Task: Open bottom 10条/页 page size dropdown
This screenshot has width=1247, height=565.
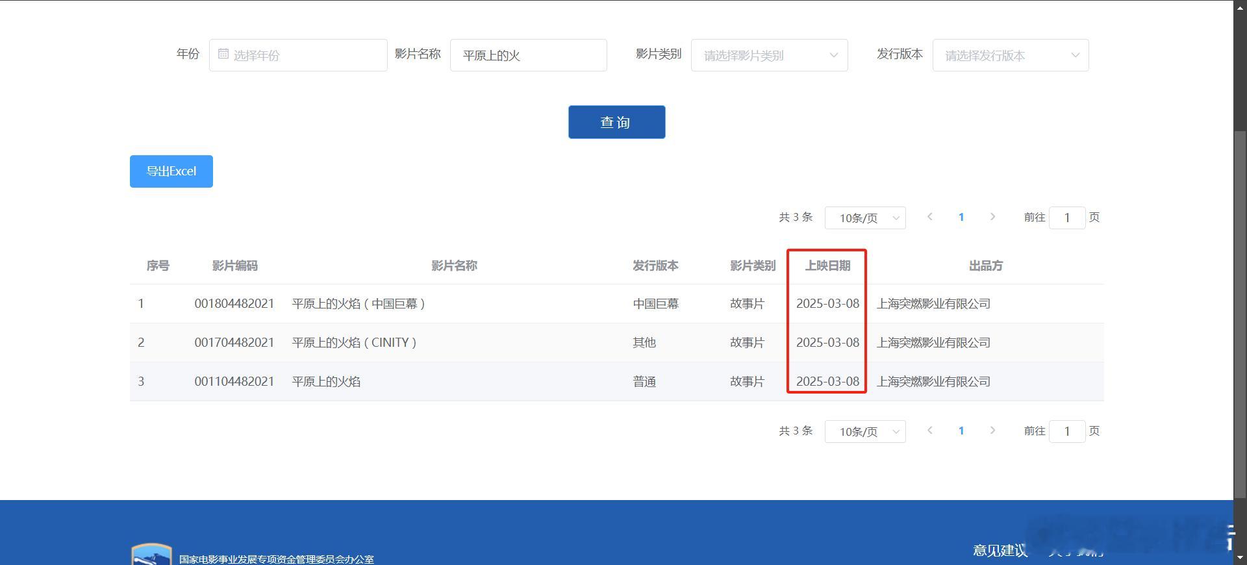Action: point(865,432)
